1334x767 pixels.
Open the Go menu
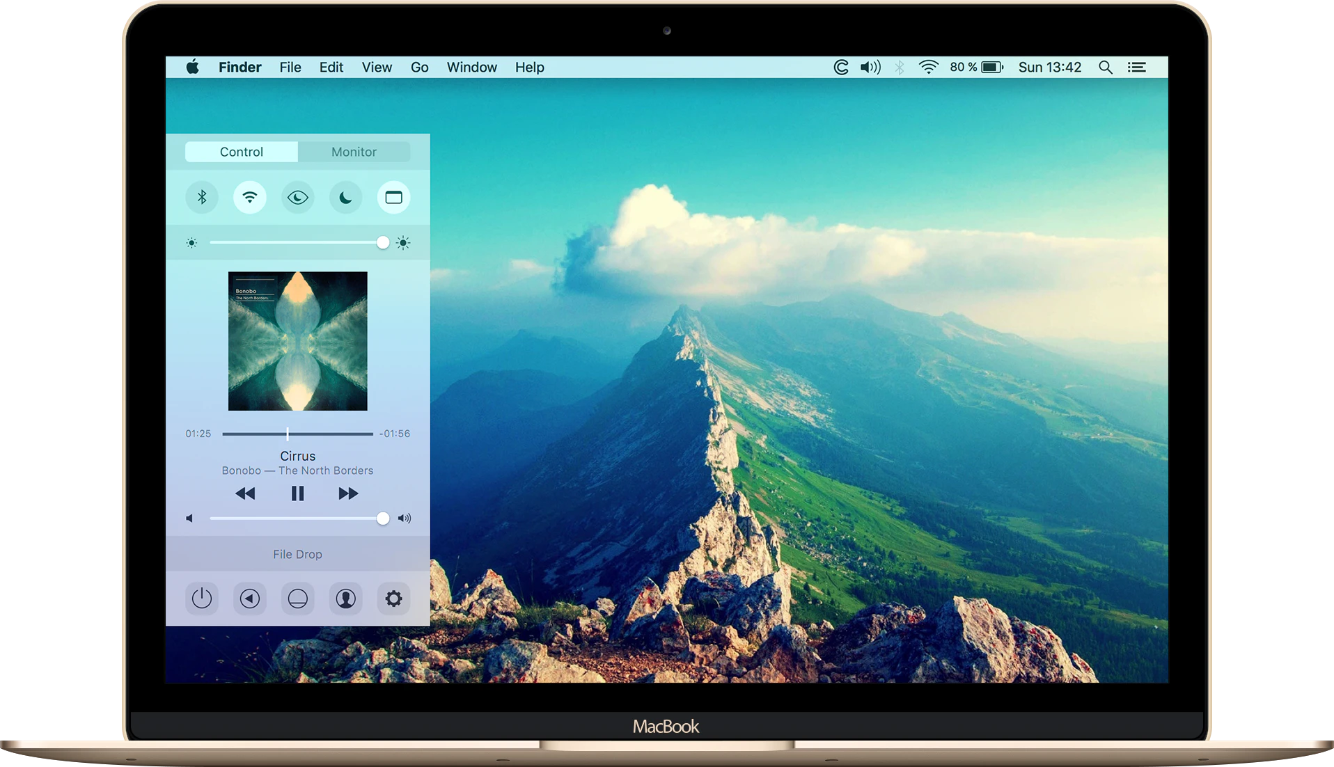click(x=420, y=68)
